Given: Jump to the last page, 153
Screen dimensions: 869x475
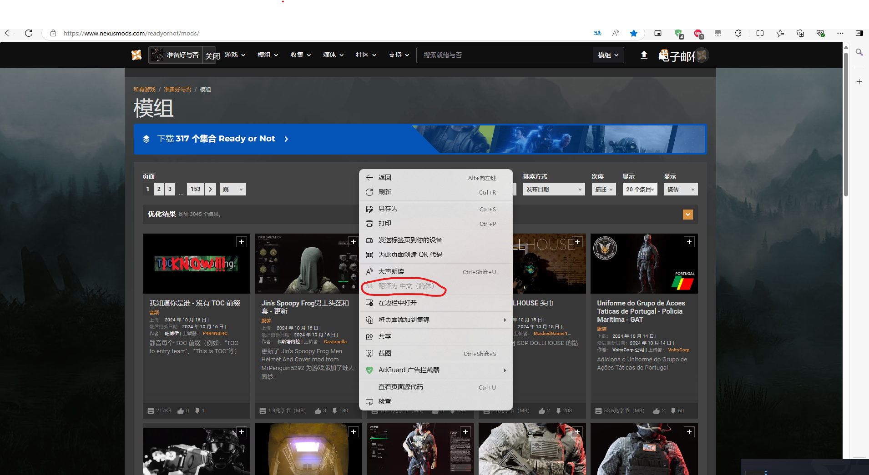Looking at the screenshot, I should tap(196, 189).
